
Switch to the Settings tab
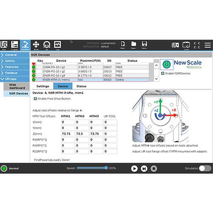(x=43, y=86)
